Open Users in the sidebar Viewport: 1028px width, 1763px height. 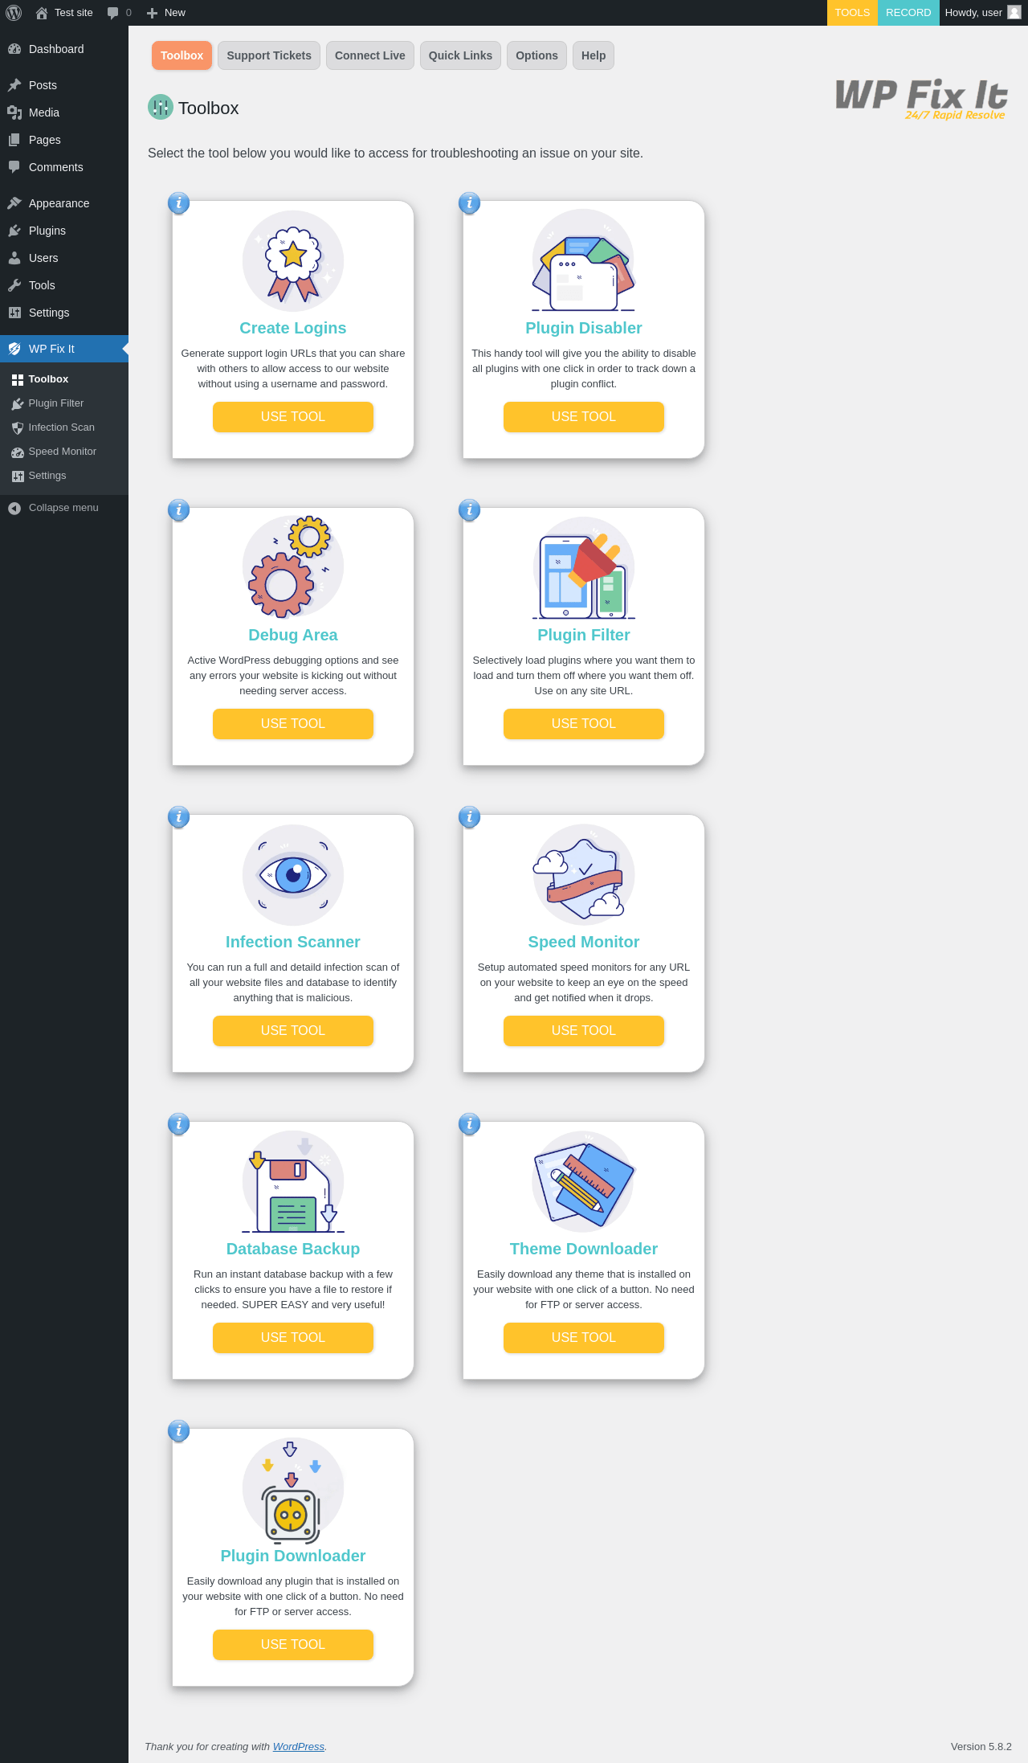(64, 258)
